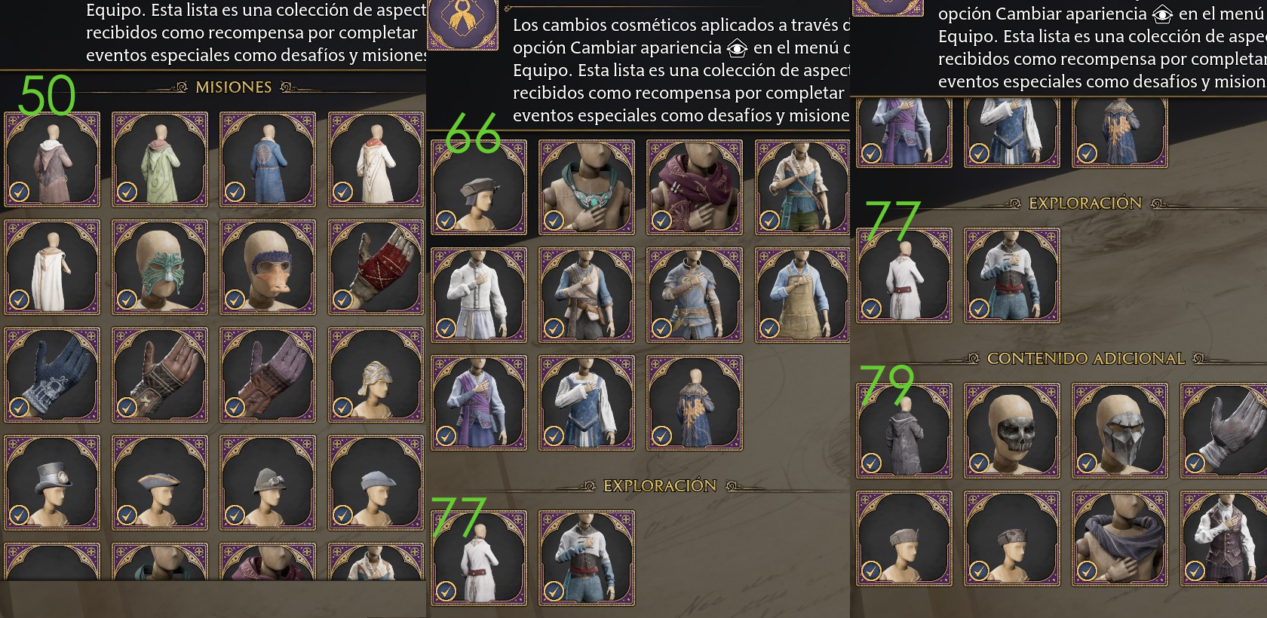Pick the silver knight visor mask
This screenshot has height=618, width=1267.
click(1120, 430)
